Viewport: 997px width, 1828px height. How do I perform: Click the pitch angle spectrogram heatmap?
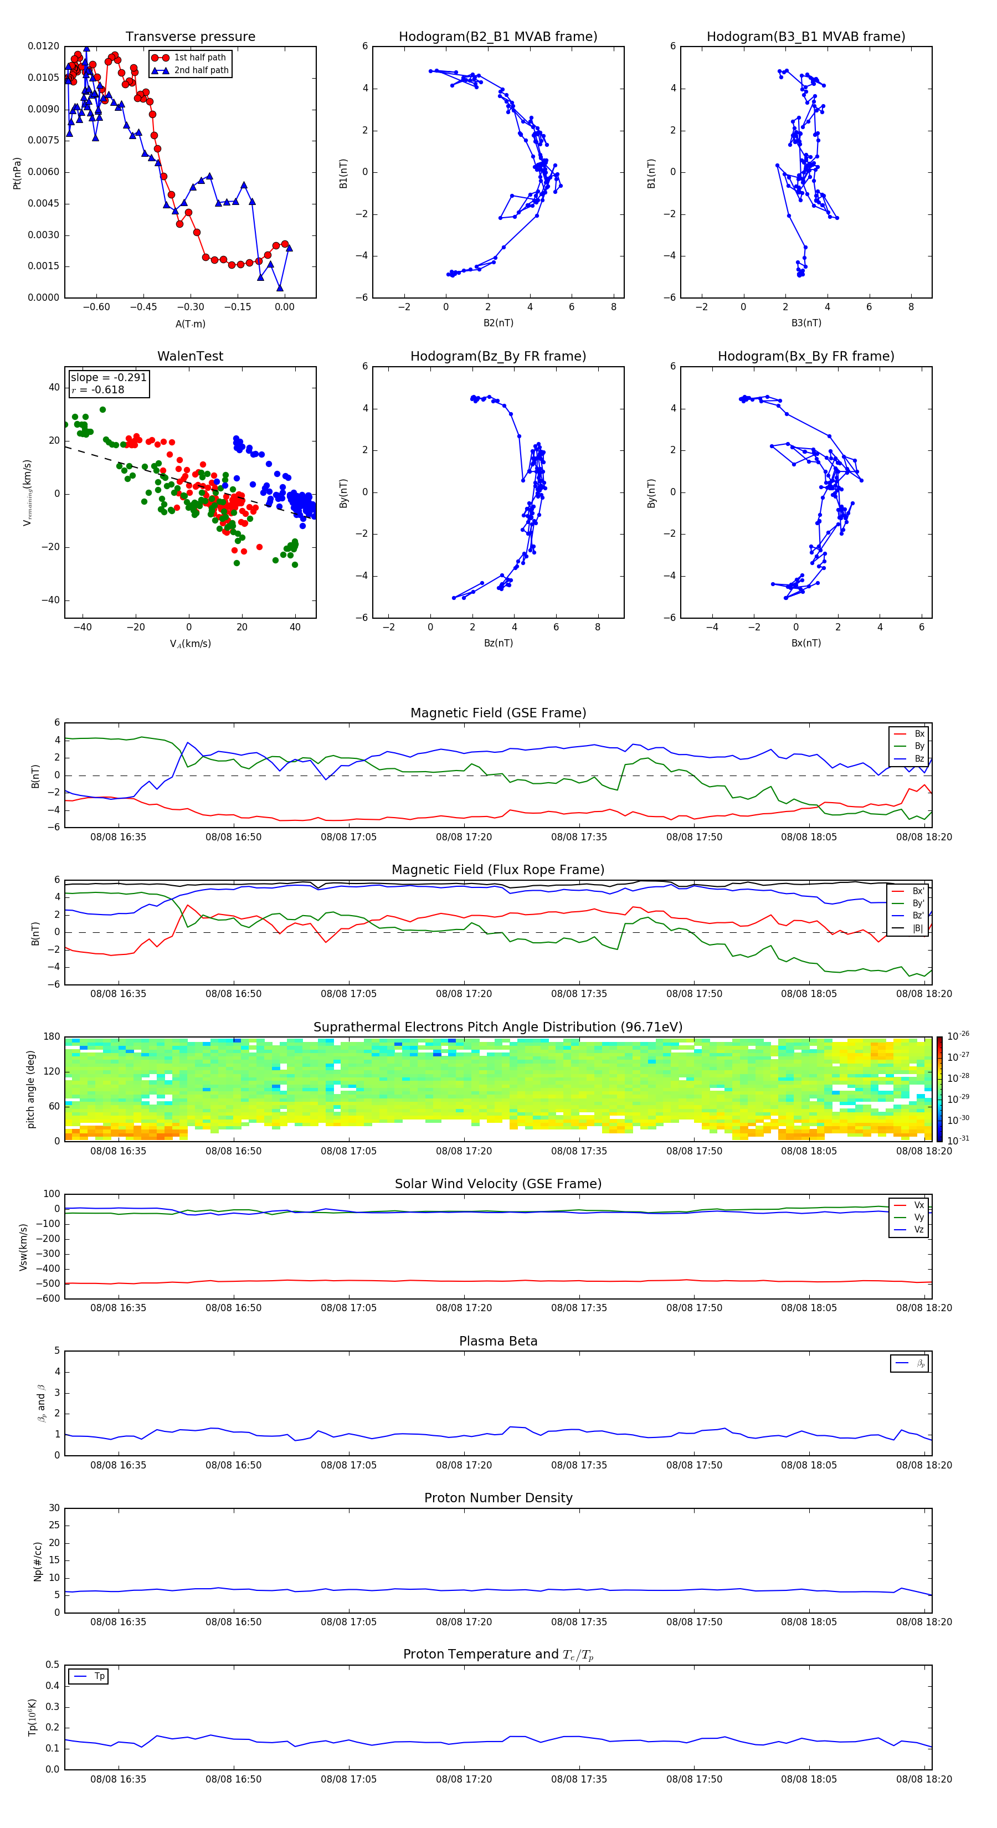pyautogui.click(x=498, y=1088)
